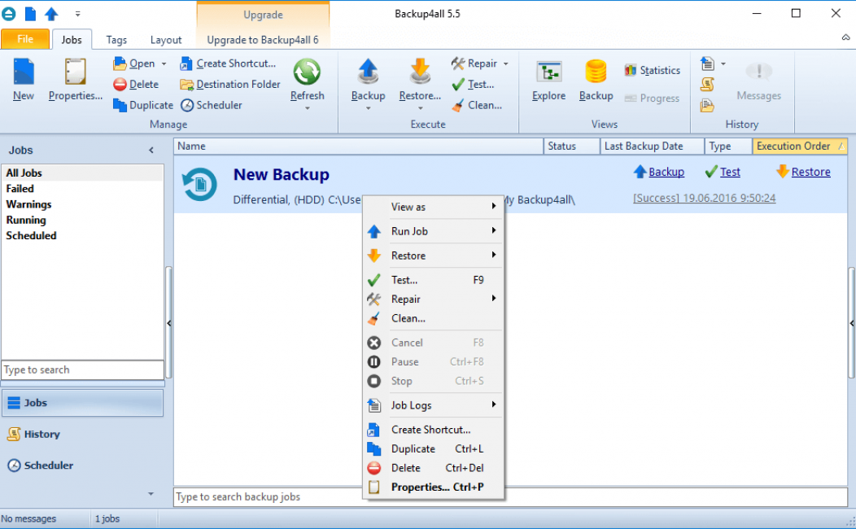Switch to the Layout tab
The image size is (856, 529).
pos(166,40)
